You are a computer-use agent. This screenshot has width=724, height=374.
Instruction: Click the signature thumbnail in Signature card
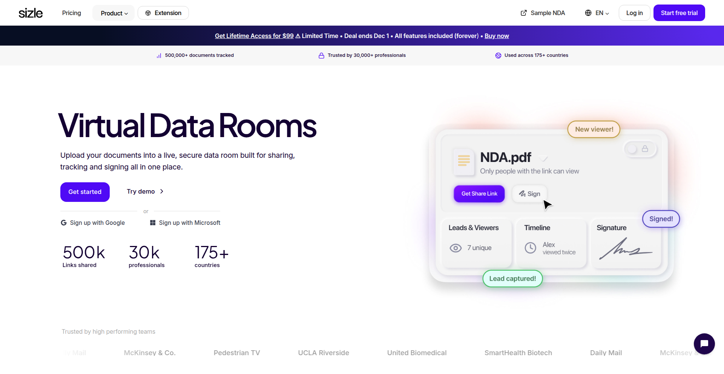[x=625, y=249]
